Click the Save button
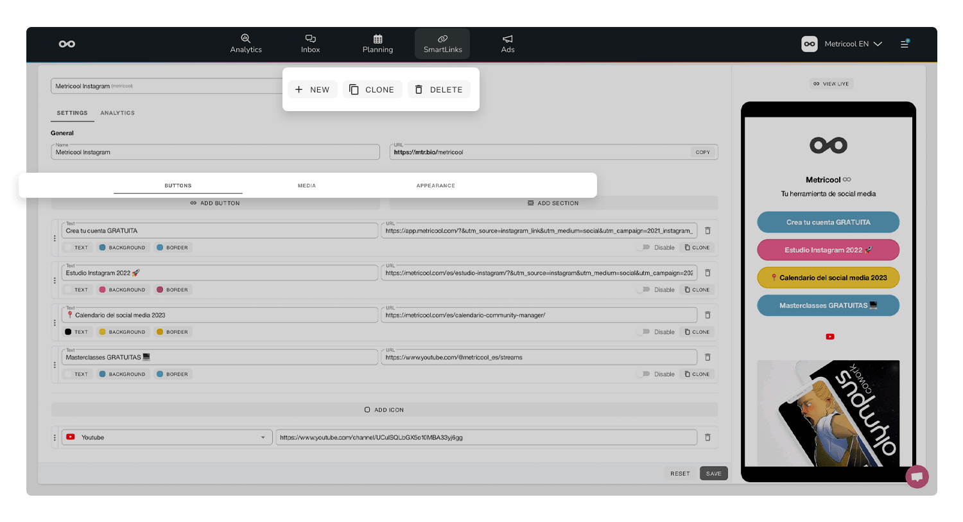Viewport: 963px width, 522px height. pos(713,473)
